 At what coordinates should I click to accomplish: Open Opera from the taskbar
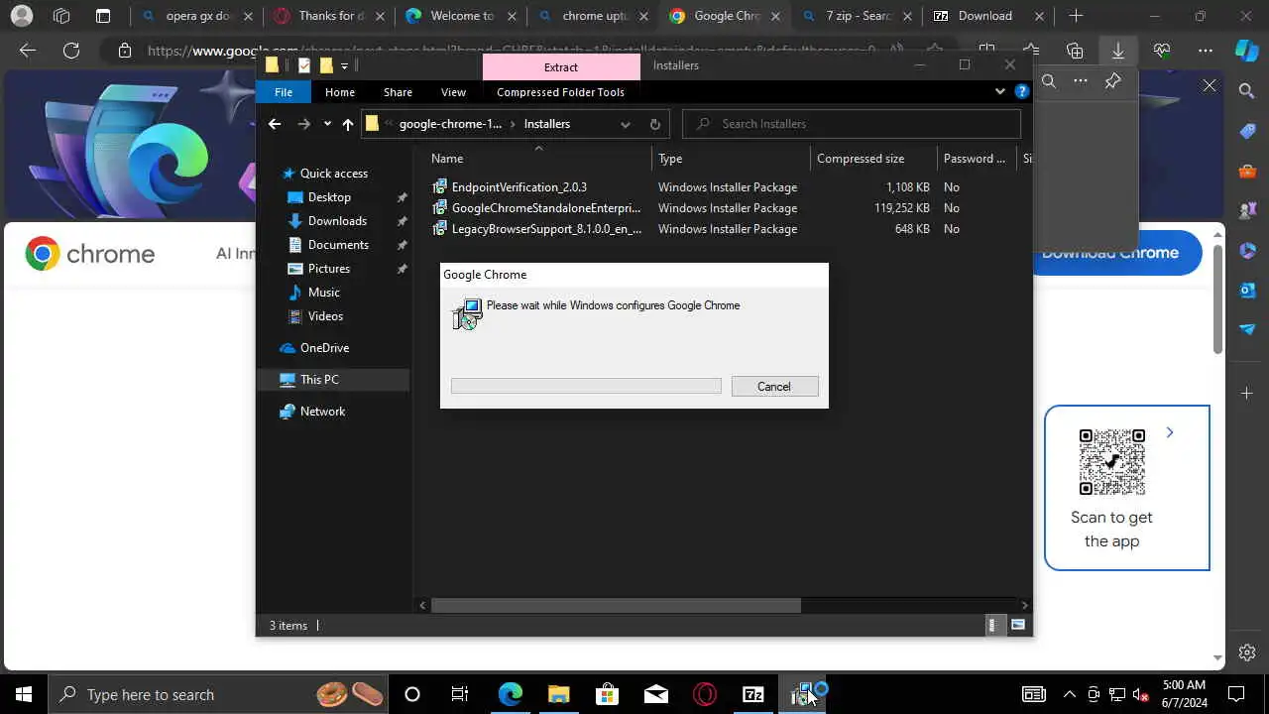[x=705, y=694]
